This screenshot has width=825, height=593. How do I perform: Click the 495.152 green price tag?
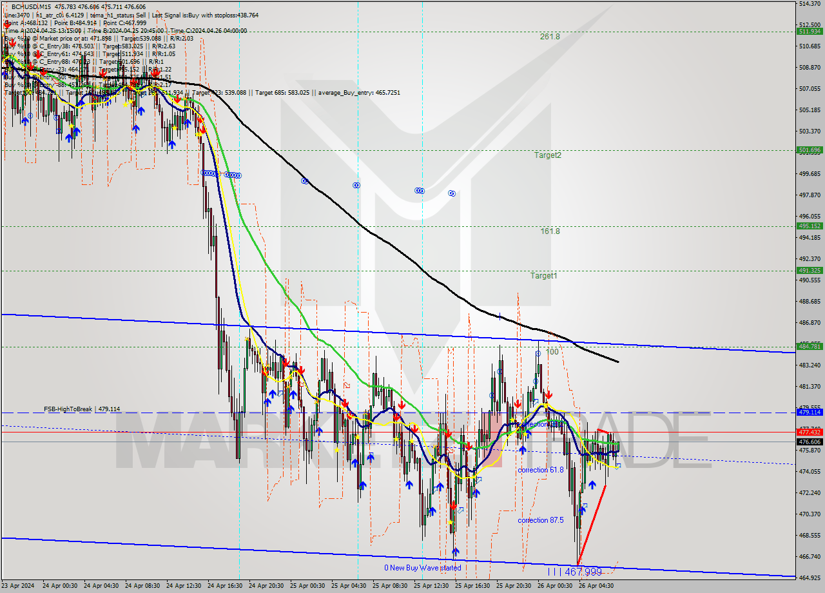[810, 226]
